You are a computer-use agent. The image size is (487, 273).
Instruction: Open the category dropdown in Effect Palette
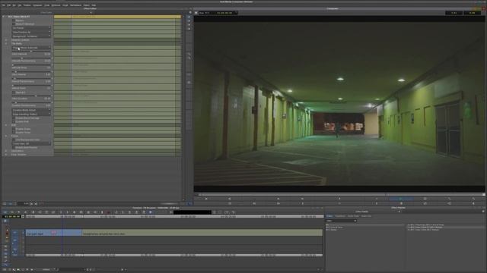(x=341, y=221)
